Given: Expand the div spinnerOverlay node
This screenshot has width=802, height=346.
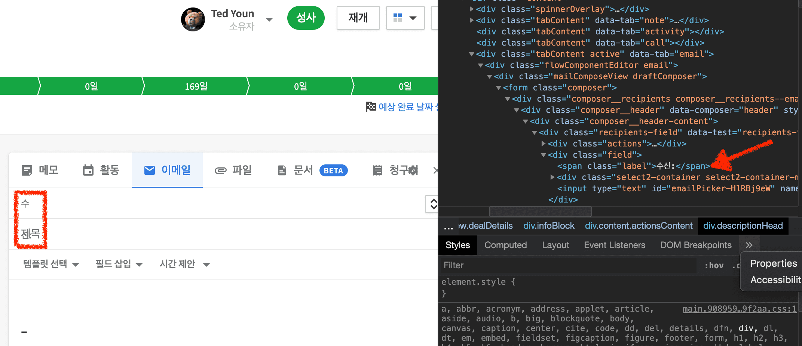Looking at the screenshot, I should [472, 9].
